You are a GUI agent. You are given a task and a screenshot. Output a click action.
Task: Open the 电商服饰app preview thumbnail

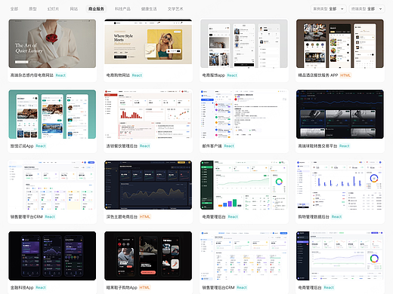pyautogui.click(x=244, y=44)
